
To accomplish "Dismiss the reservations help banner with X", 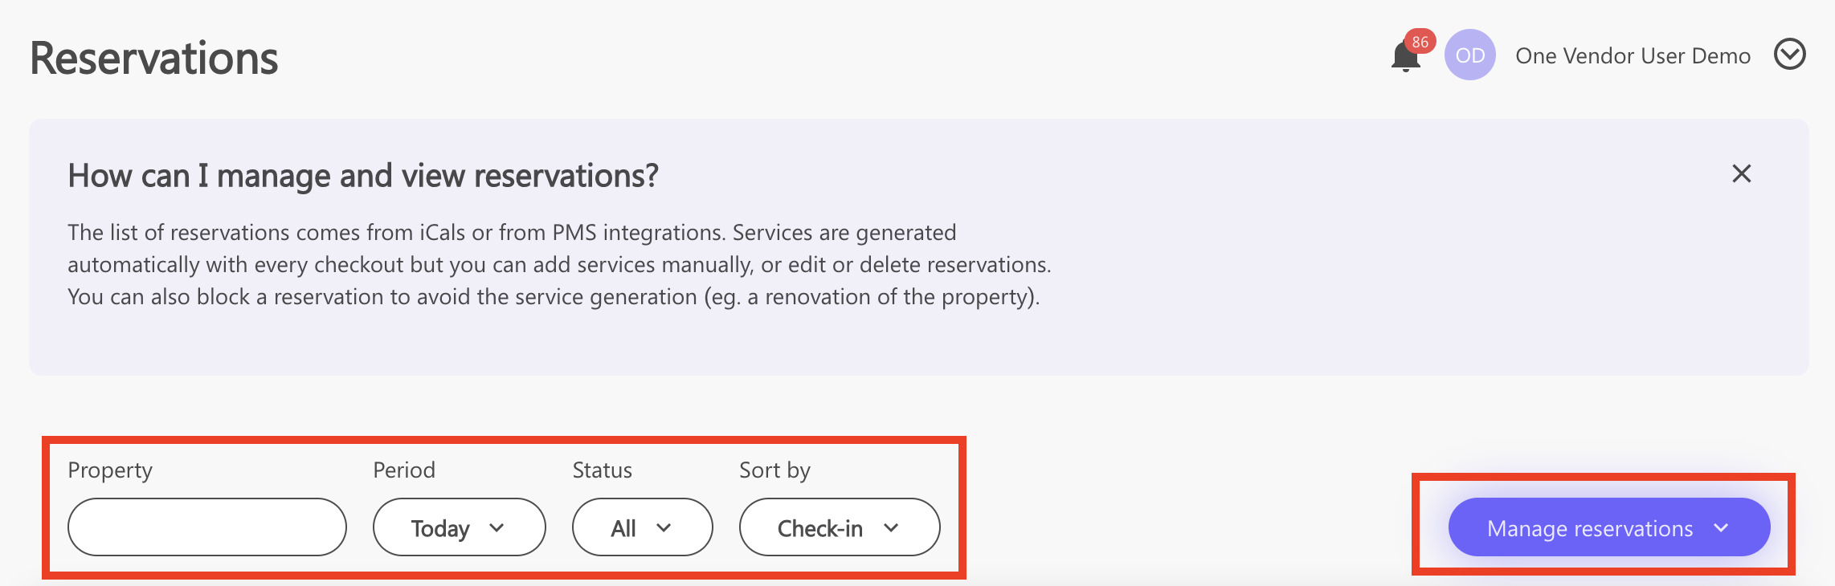I will click(1741, 173).
